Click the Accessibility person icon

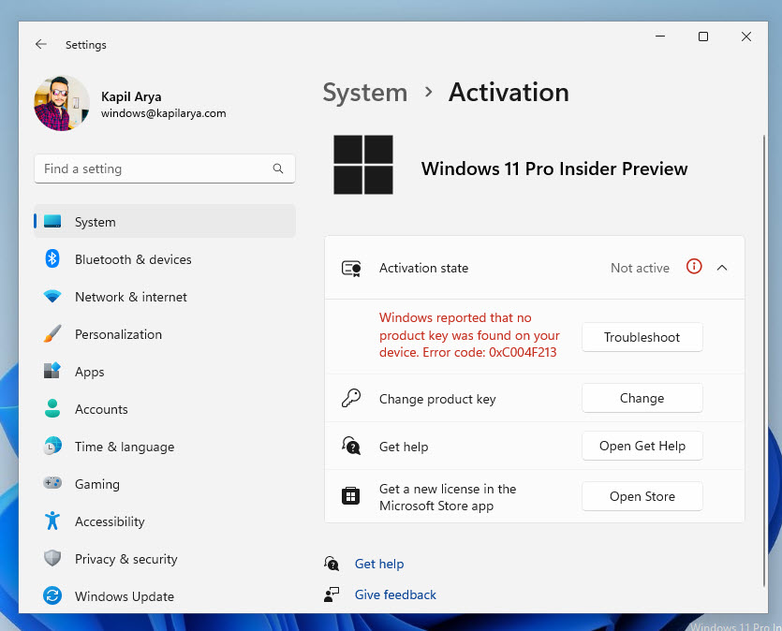[x=53, y=521]
